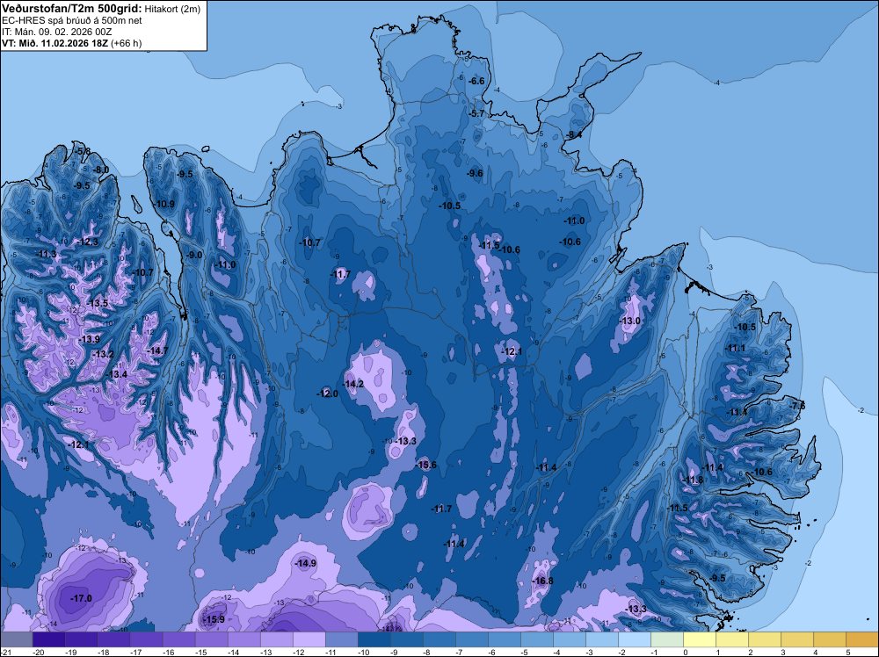This screenshot has width=879, height=657.
Task: Click the map title Veðurstofan/T2m 500grid
Action: pyautogui.click(x=72, y=8)
